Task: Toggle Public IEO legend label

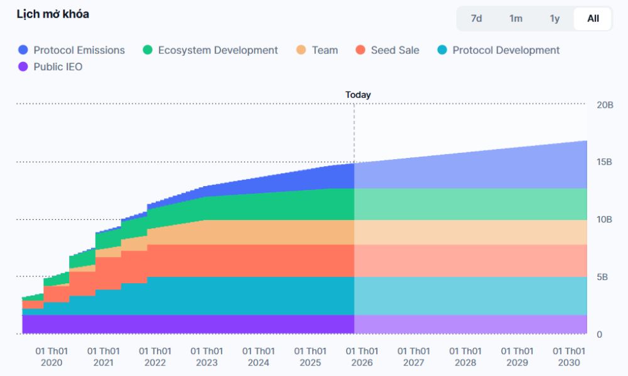Action: pos(58,66)
